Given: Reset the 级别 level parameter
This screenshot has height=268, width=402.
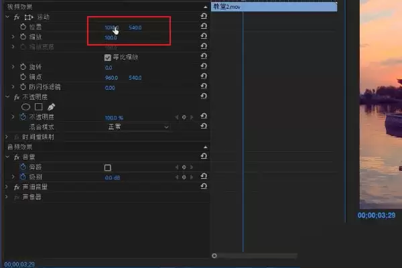Looking at the screenshot, I should point(204,176).
